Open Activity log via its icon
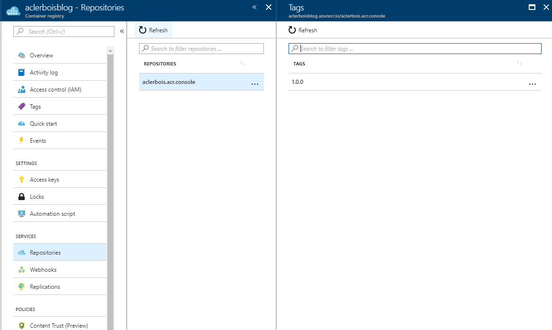Screen dimensions: 552x330 pos(21,73)
